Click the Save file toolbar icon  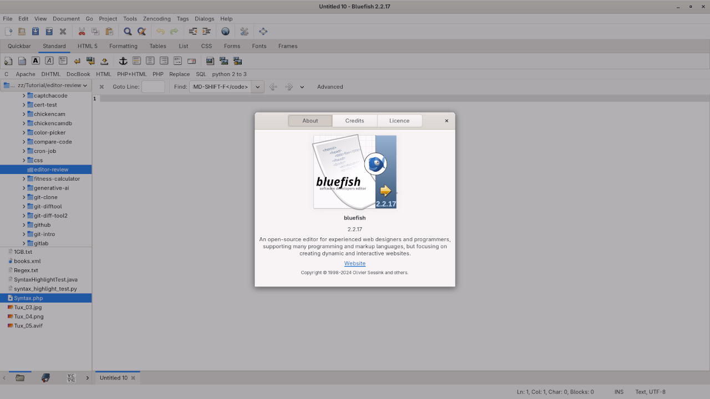click(x=35, y=32)
